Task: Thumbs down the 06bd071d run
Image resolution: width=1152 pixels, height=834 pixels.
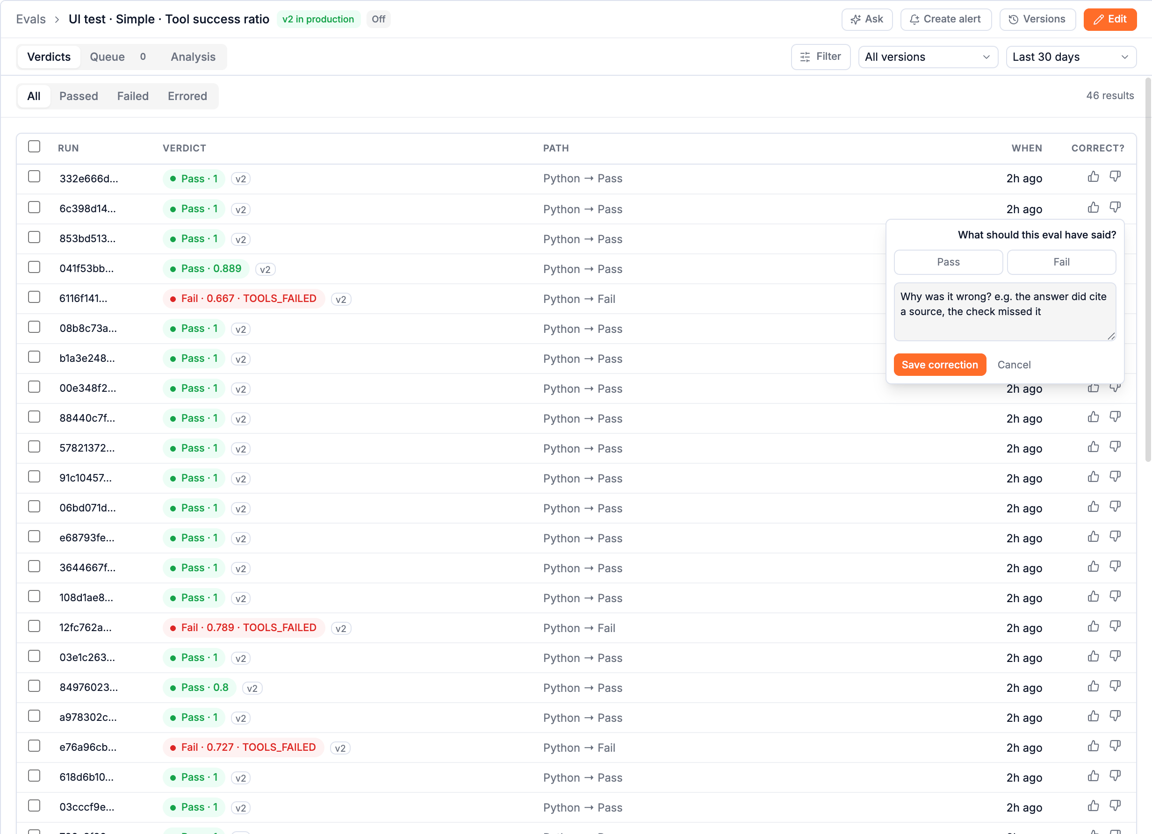Action: (x=1115, y=507)
